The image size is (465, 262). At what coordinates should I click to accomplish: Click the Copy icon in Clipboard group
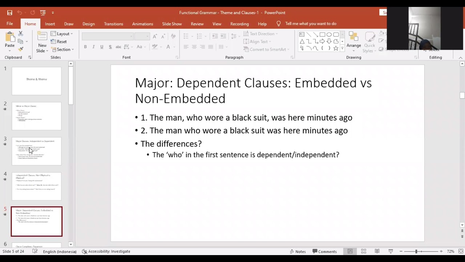(21, 41)
